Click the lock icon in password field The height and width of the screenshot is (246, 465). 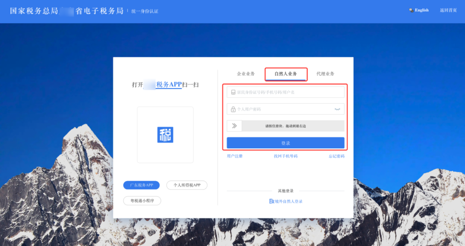233,109
